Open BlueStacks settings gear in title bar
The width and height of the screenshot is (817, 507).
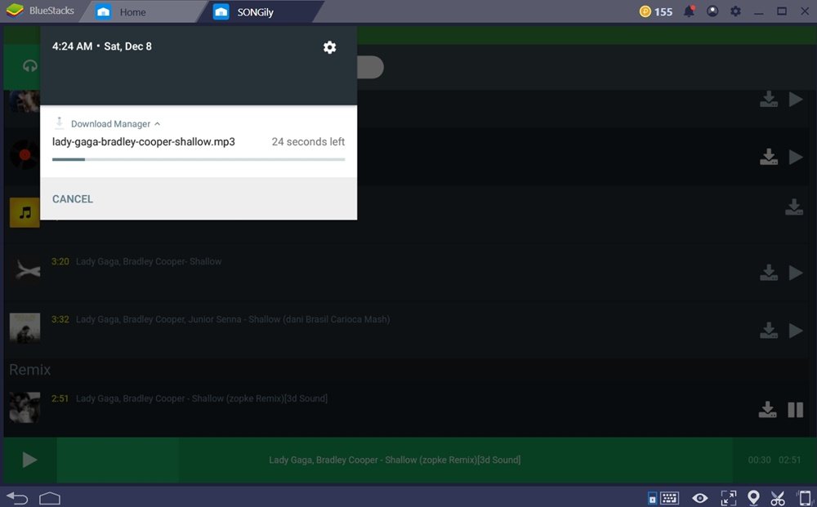[x=735, y=11]
